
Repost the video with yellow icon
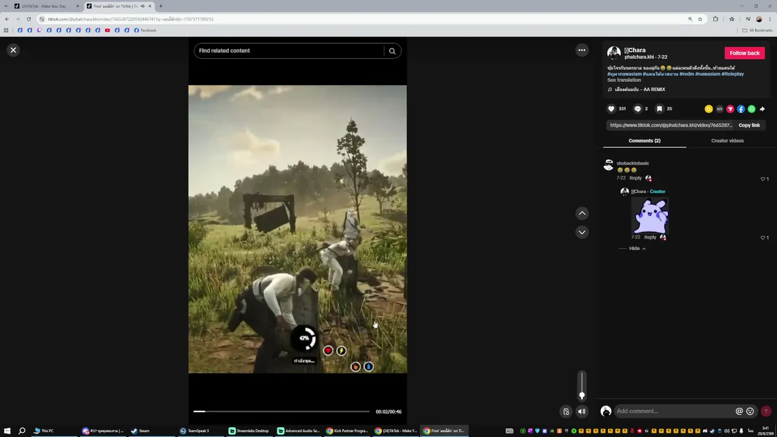[x=708, y=109]
